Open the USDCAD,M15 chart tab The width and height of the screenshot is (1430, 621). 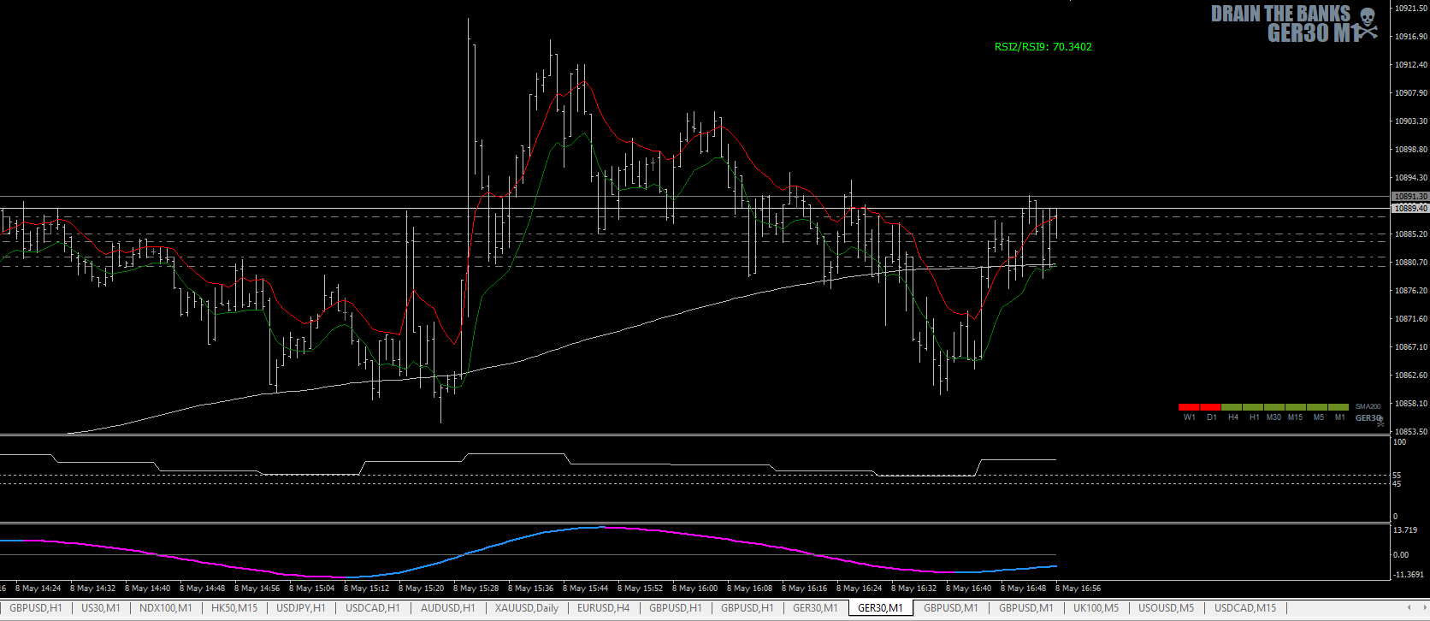(x=1244, y=608)
